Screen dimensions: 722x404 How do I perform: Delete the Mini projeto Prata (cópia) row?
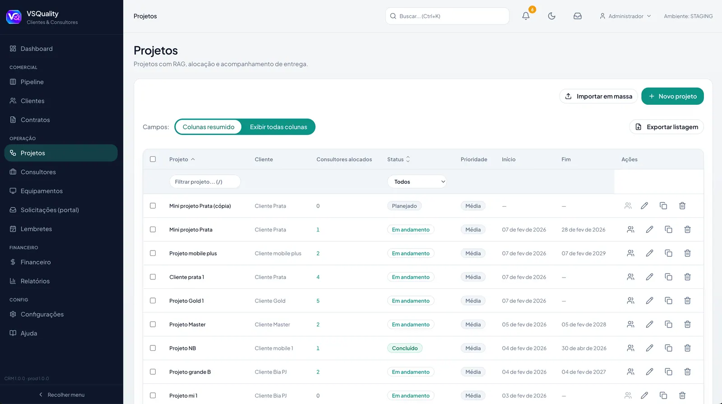(x=682, y=206)
